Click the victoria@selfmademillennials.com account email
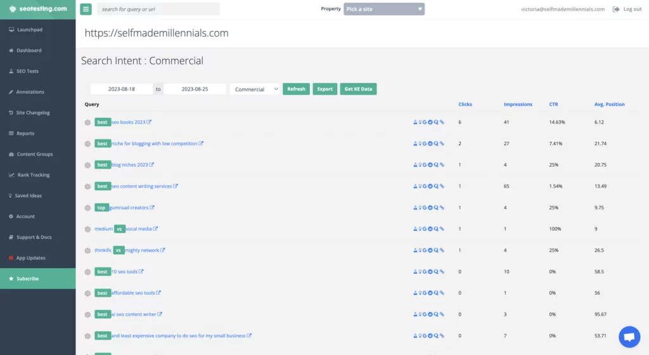 coord(563,9)
